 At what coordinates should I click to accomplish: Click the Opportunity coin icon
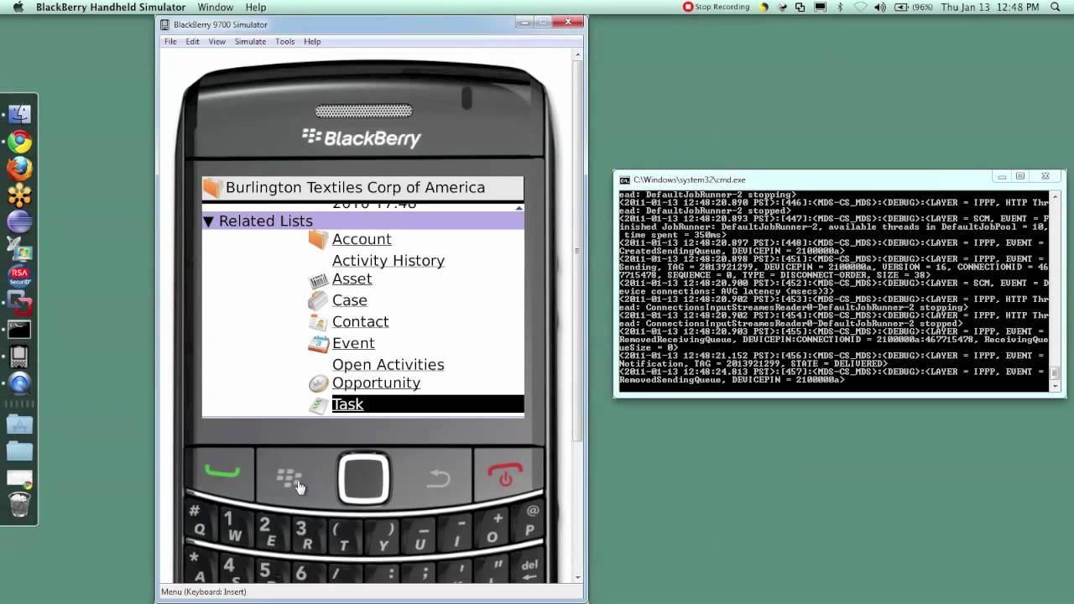(x=318, y=383)
